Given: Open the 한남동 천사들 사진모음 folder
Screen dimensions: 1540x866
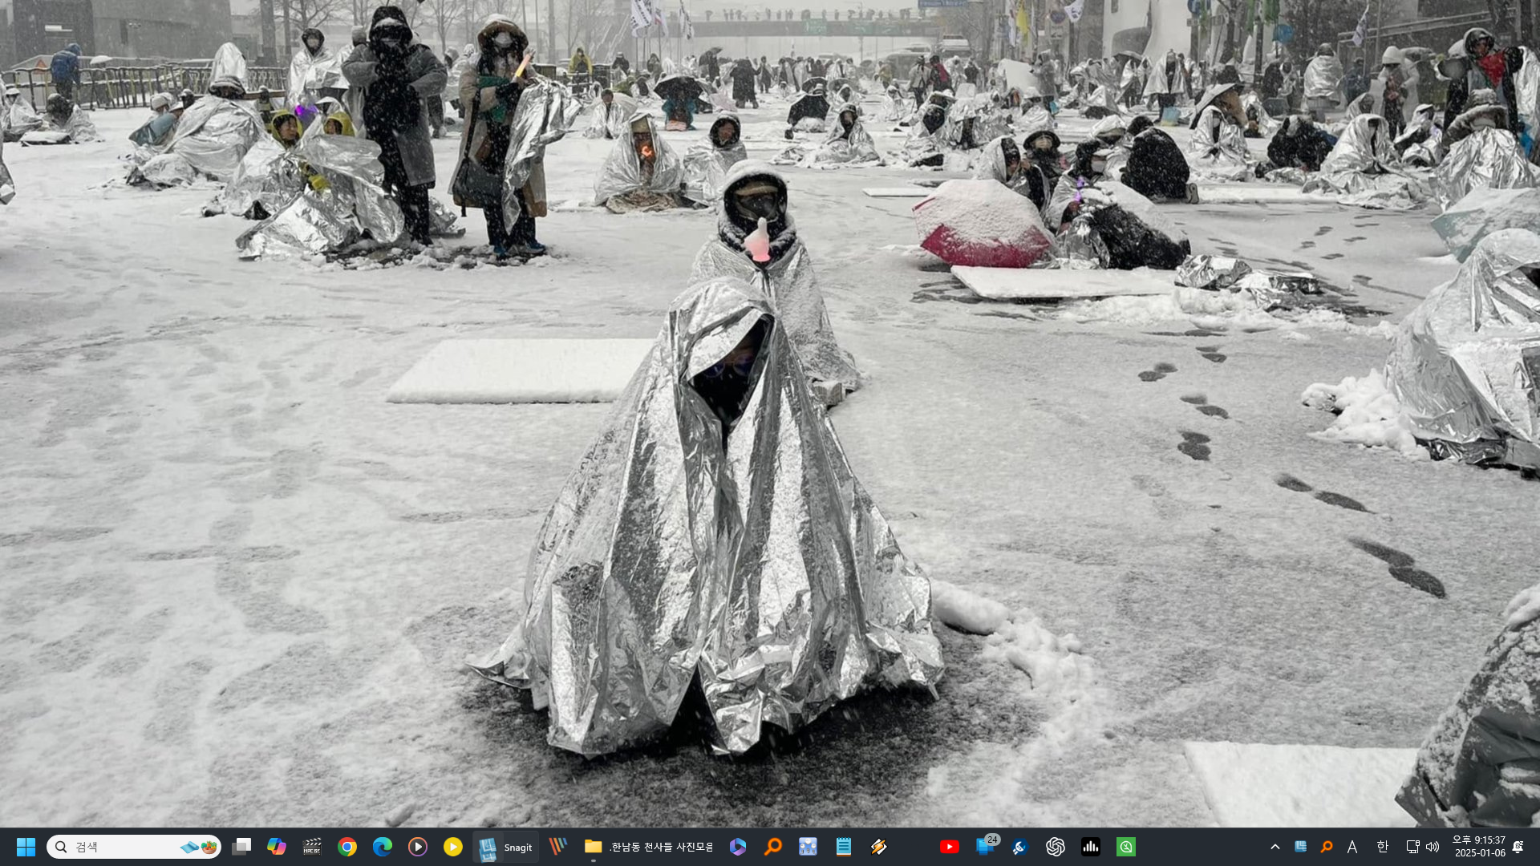Looking at the screenshot, I should click(648, 847).
